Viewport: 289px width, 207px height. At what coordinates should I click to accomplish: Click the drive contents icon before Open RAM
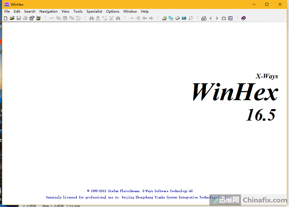177,18
